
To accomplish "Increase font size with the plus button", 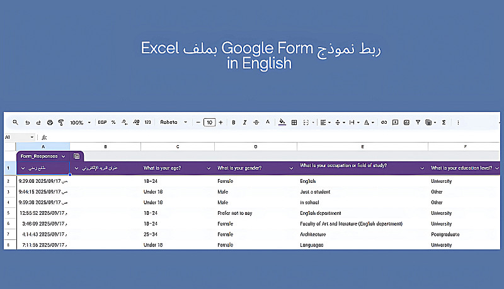I will tap(221, 123).
